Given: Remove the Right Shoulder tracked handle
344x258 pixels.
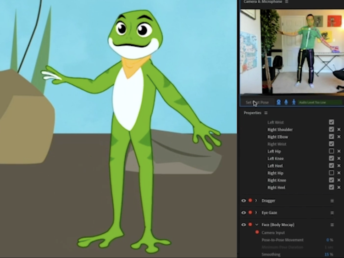Looking at the screenshot, I should [339, 130].
